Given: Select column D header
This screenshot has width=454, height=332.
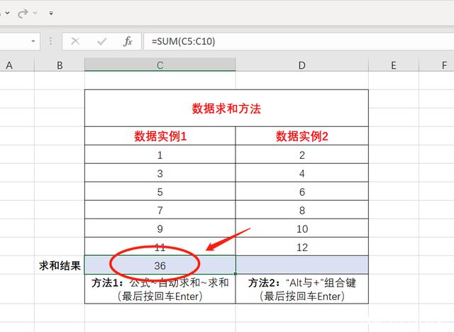Looking at the screenshot, I should tap(302, 65).
